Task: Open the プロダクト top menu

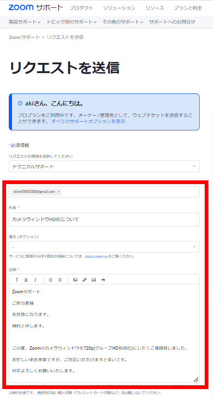Action: tap(81, 8)
